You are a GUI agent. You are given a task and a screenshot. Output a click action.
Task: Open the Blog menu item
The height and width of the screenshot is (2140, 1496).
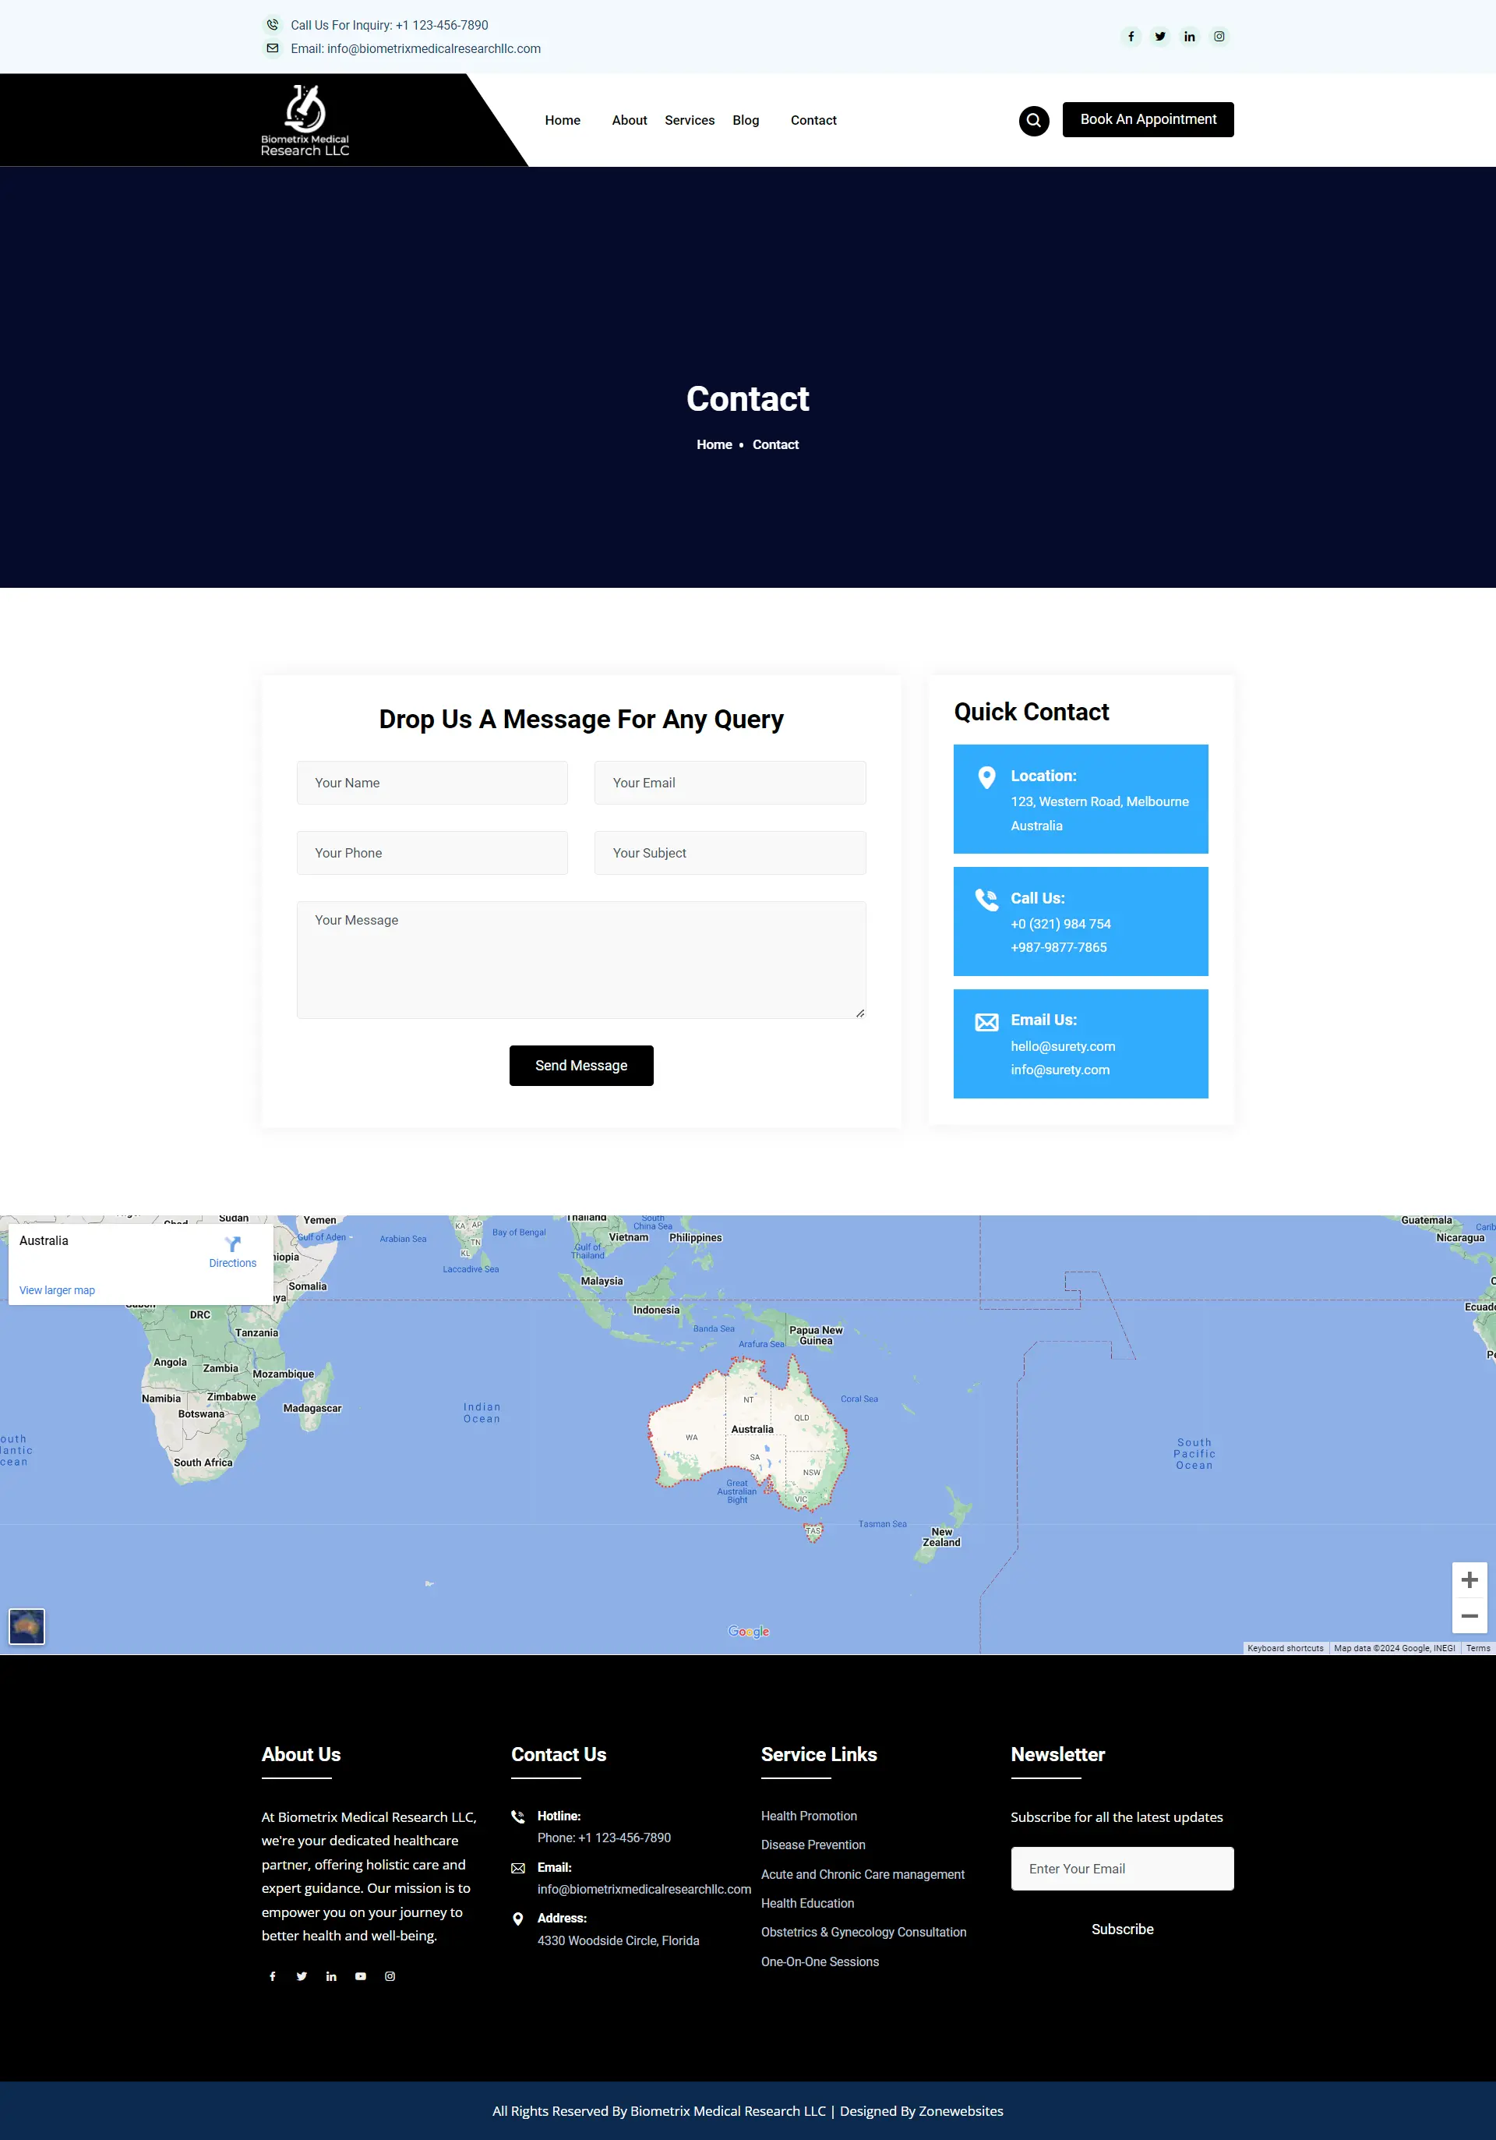click(745, 120)
